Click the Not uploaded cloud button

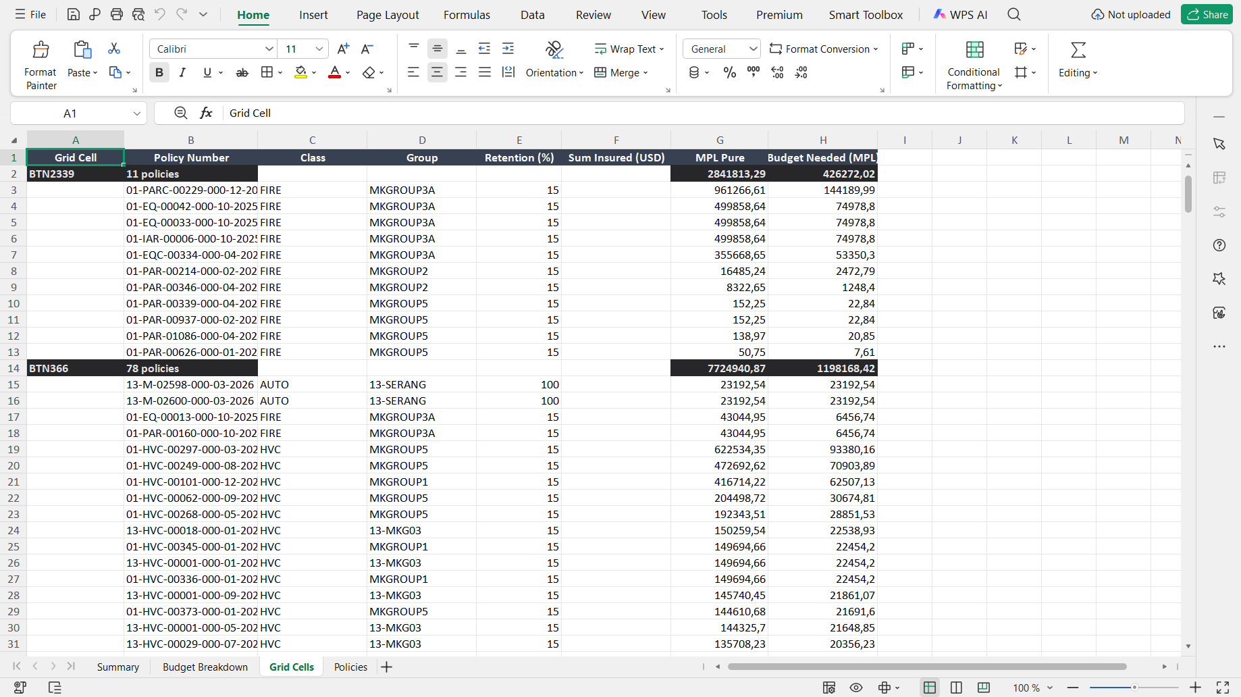(x=1131, y=14)
